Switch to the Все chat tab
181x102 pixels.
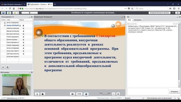130,20
